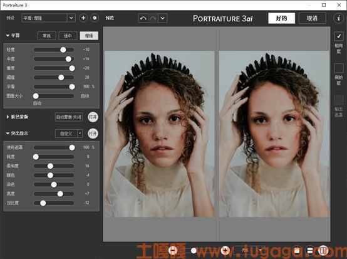Click the add preset plus icon
This screenshot has height=259, width=347.
pyautogui.click(x=83, y=18)
